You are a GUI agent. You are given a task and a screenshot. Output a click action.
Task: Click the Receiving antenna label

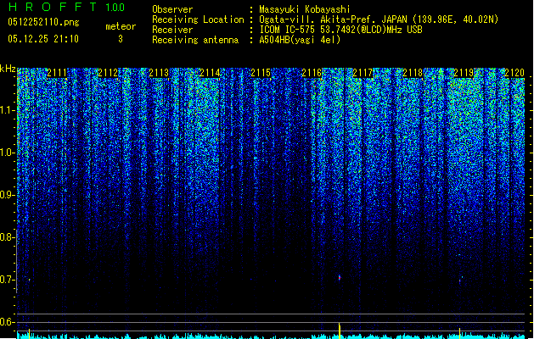pos(195,40)
